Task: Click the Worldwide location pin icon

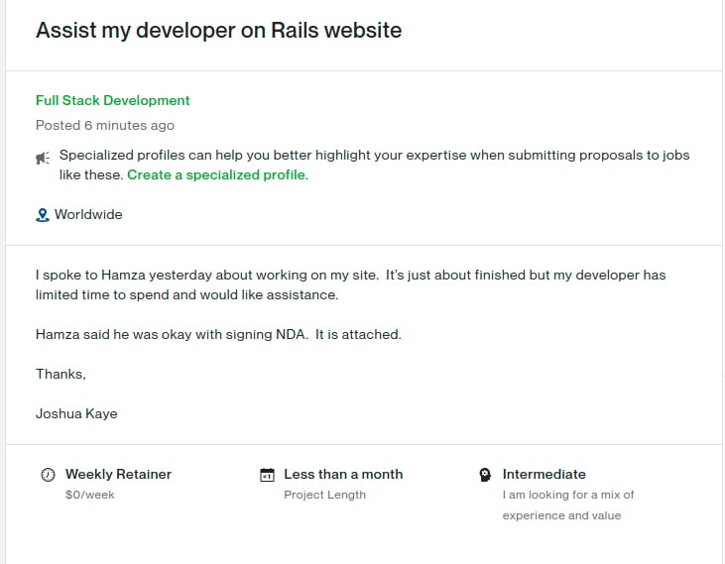Action: point(42,215)
